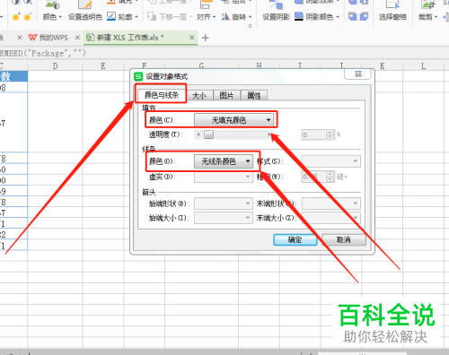Click the 裁剪 crop tool
This screenshot has width=449, height=355.
(x=428, y=12)
